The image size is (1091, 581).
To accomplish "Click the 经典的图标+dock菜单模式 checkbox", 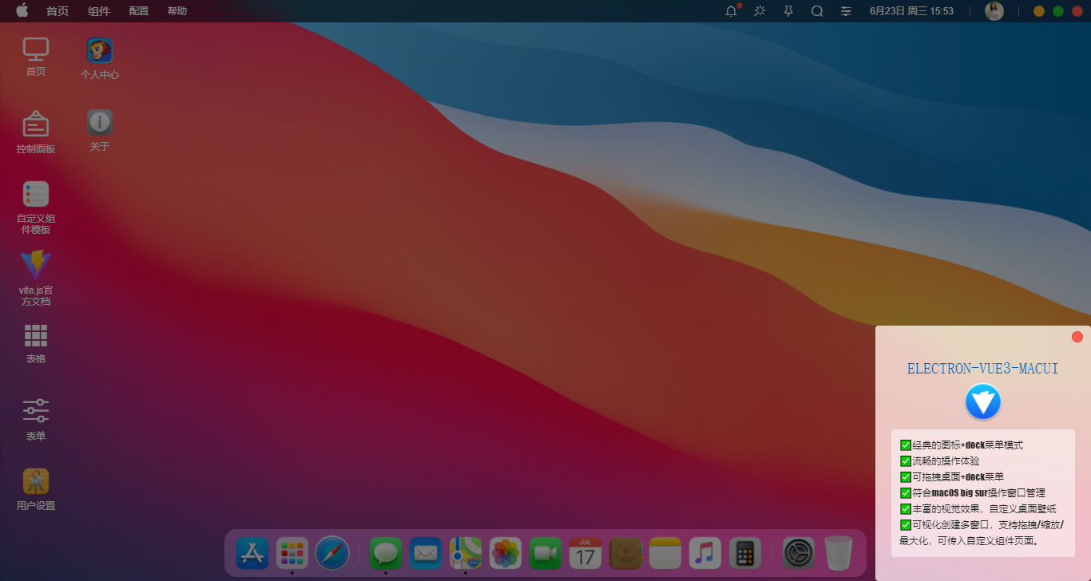I will (906, 445).
